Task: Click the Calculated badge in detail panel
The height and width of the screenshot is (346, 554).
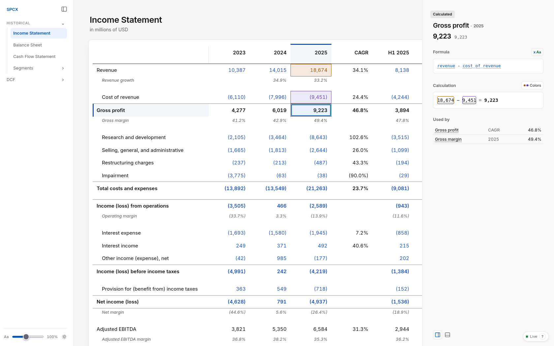Action: point(442,14)
